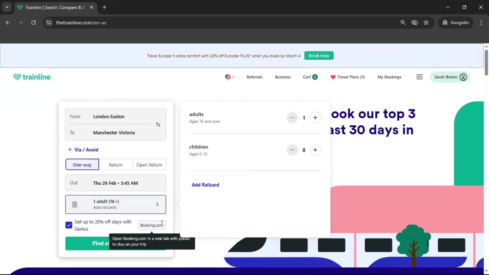The image size is (489, 275).
Task: Expand the Via / Avoid section
Action: coord(83,150)
